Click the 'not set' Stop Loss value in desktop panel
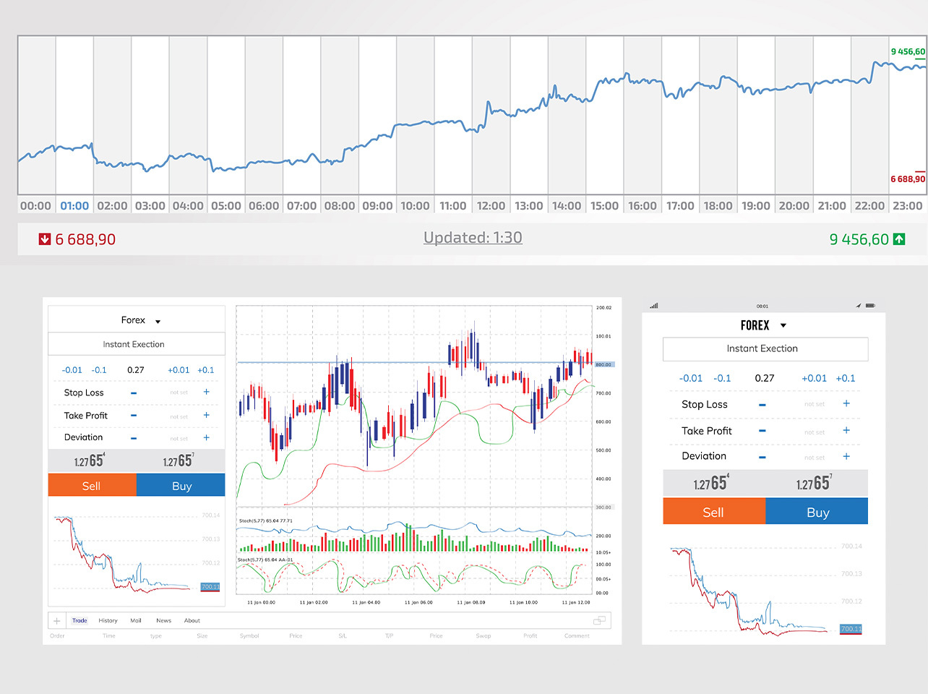928x694 pixels. [179, 393]
